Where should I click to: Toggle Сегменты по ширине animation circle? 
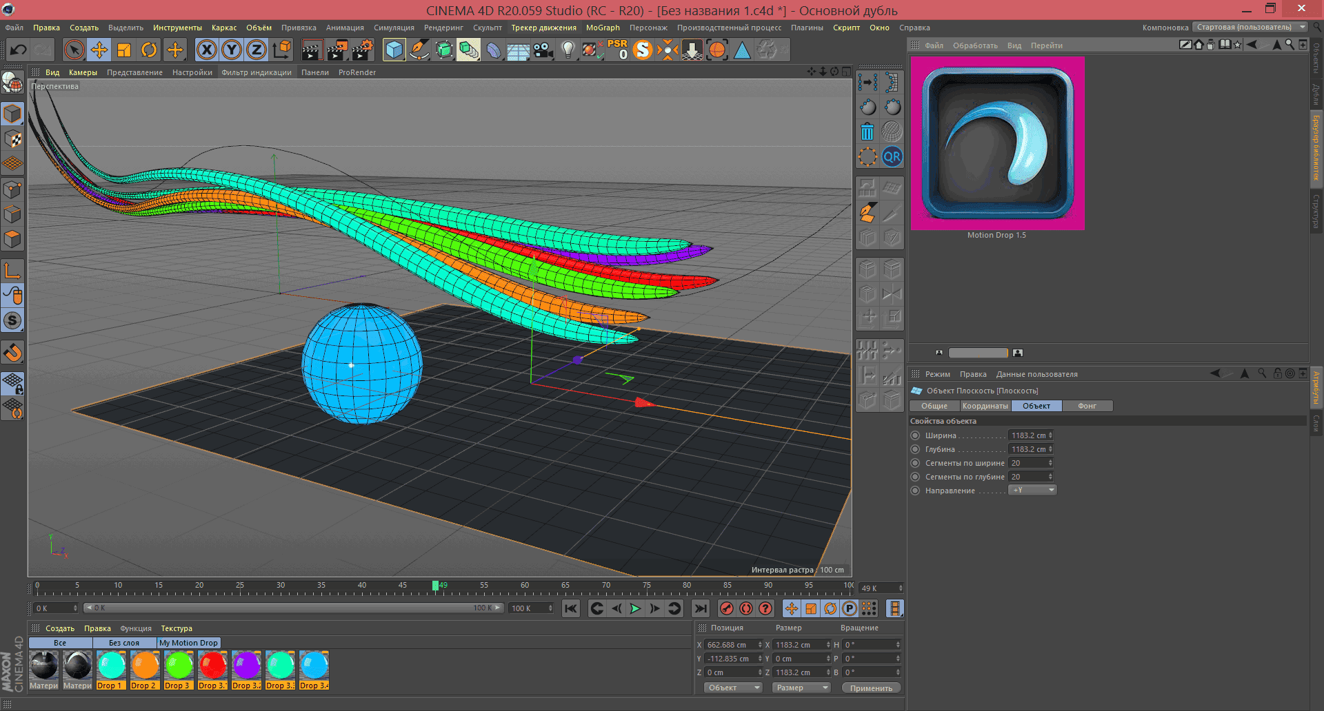click(915, 463)
